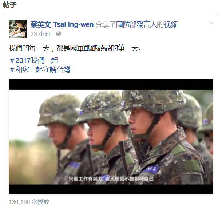
Task: Open the post options chevron dropdown
Action: (211, 23)
